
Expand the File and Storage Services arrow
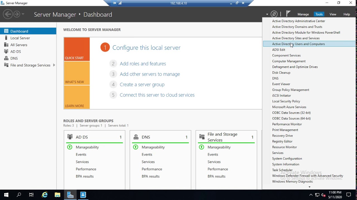(x=54, y=65)
